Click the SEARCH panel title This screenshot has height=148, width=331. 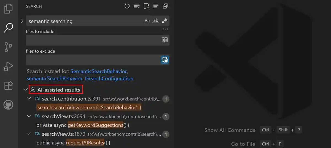point(34,6)
